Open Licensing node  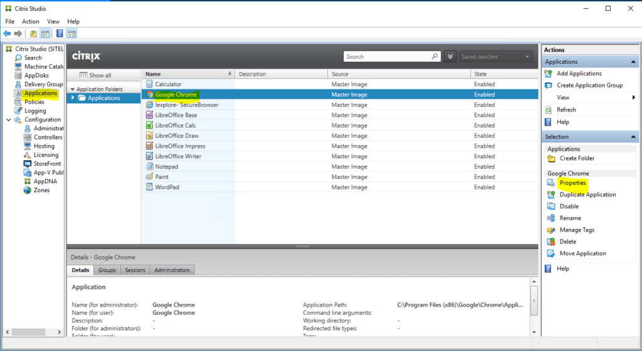[x=46, y=155]
